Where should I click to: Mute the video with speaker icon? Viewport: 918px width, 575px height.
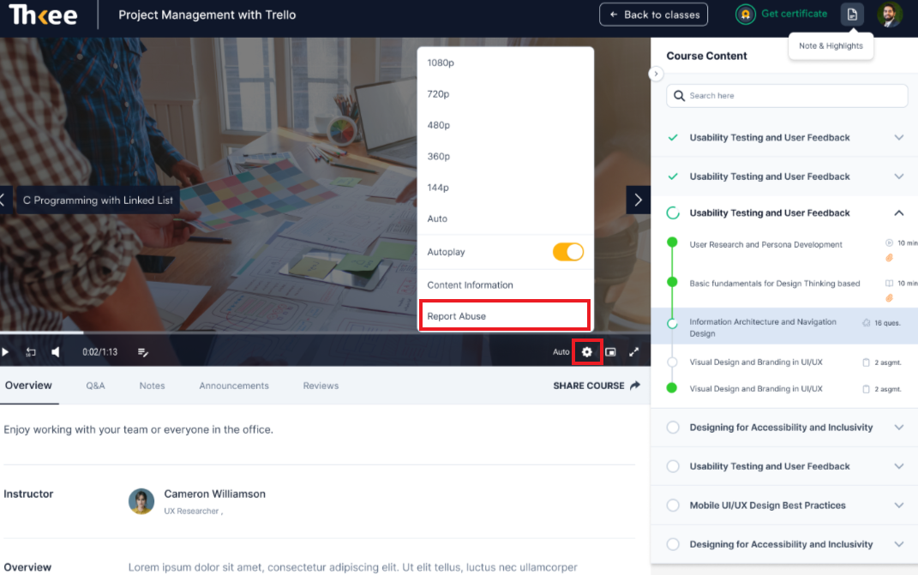pos(56,352)
